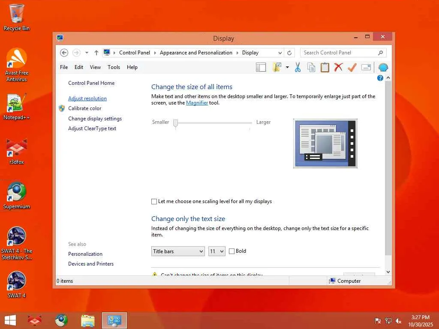439x329 pixels.
Task: Select the Notepad++ desktop shortcut
Action: (17, 107)
